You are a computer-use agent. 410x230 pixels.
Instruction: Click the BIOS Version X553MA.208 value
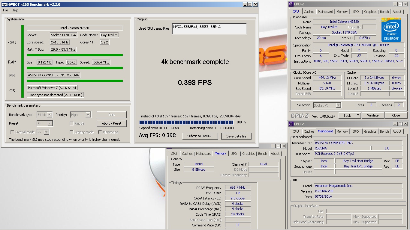(x=358, y=191)
